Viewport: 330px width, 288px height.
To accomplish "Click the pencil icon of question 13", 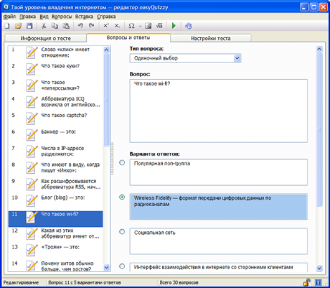I will pos(31,250).
